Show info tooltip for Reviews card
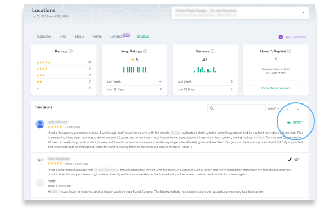The image size is (334, 209). pos(213,51)
